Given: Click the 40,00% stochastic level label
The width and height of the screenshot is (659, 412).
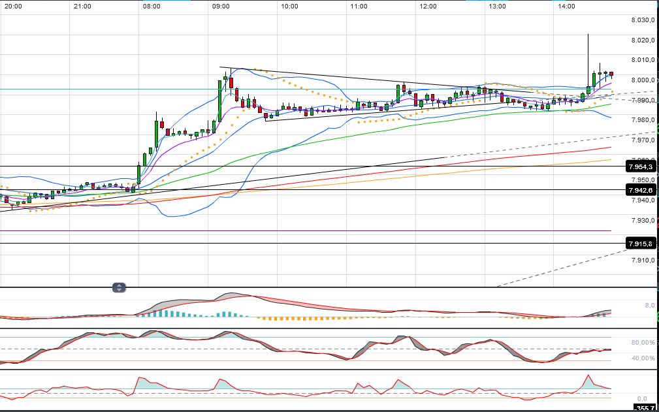Looking at the screenshot, I should [643, 358].
